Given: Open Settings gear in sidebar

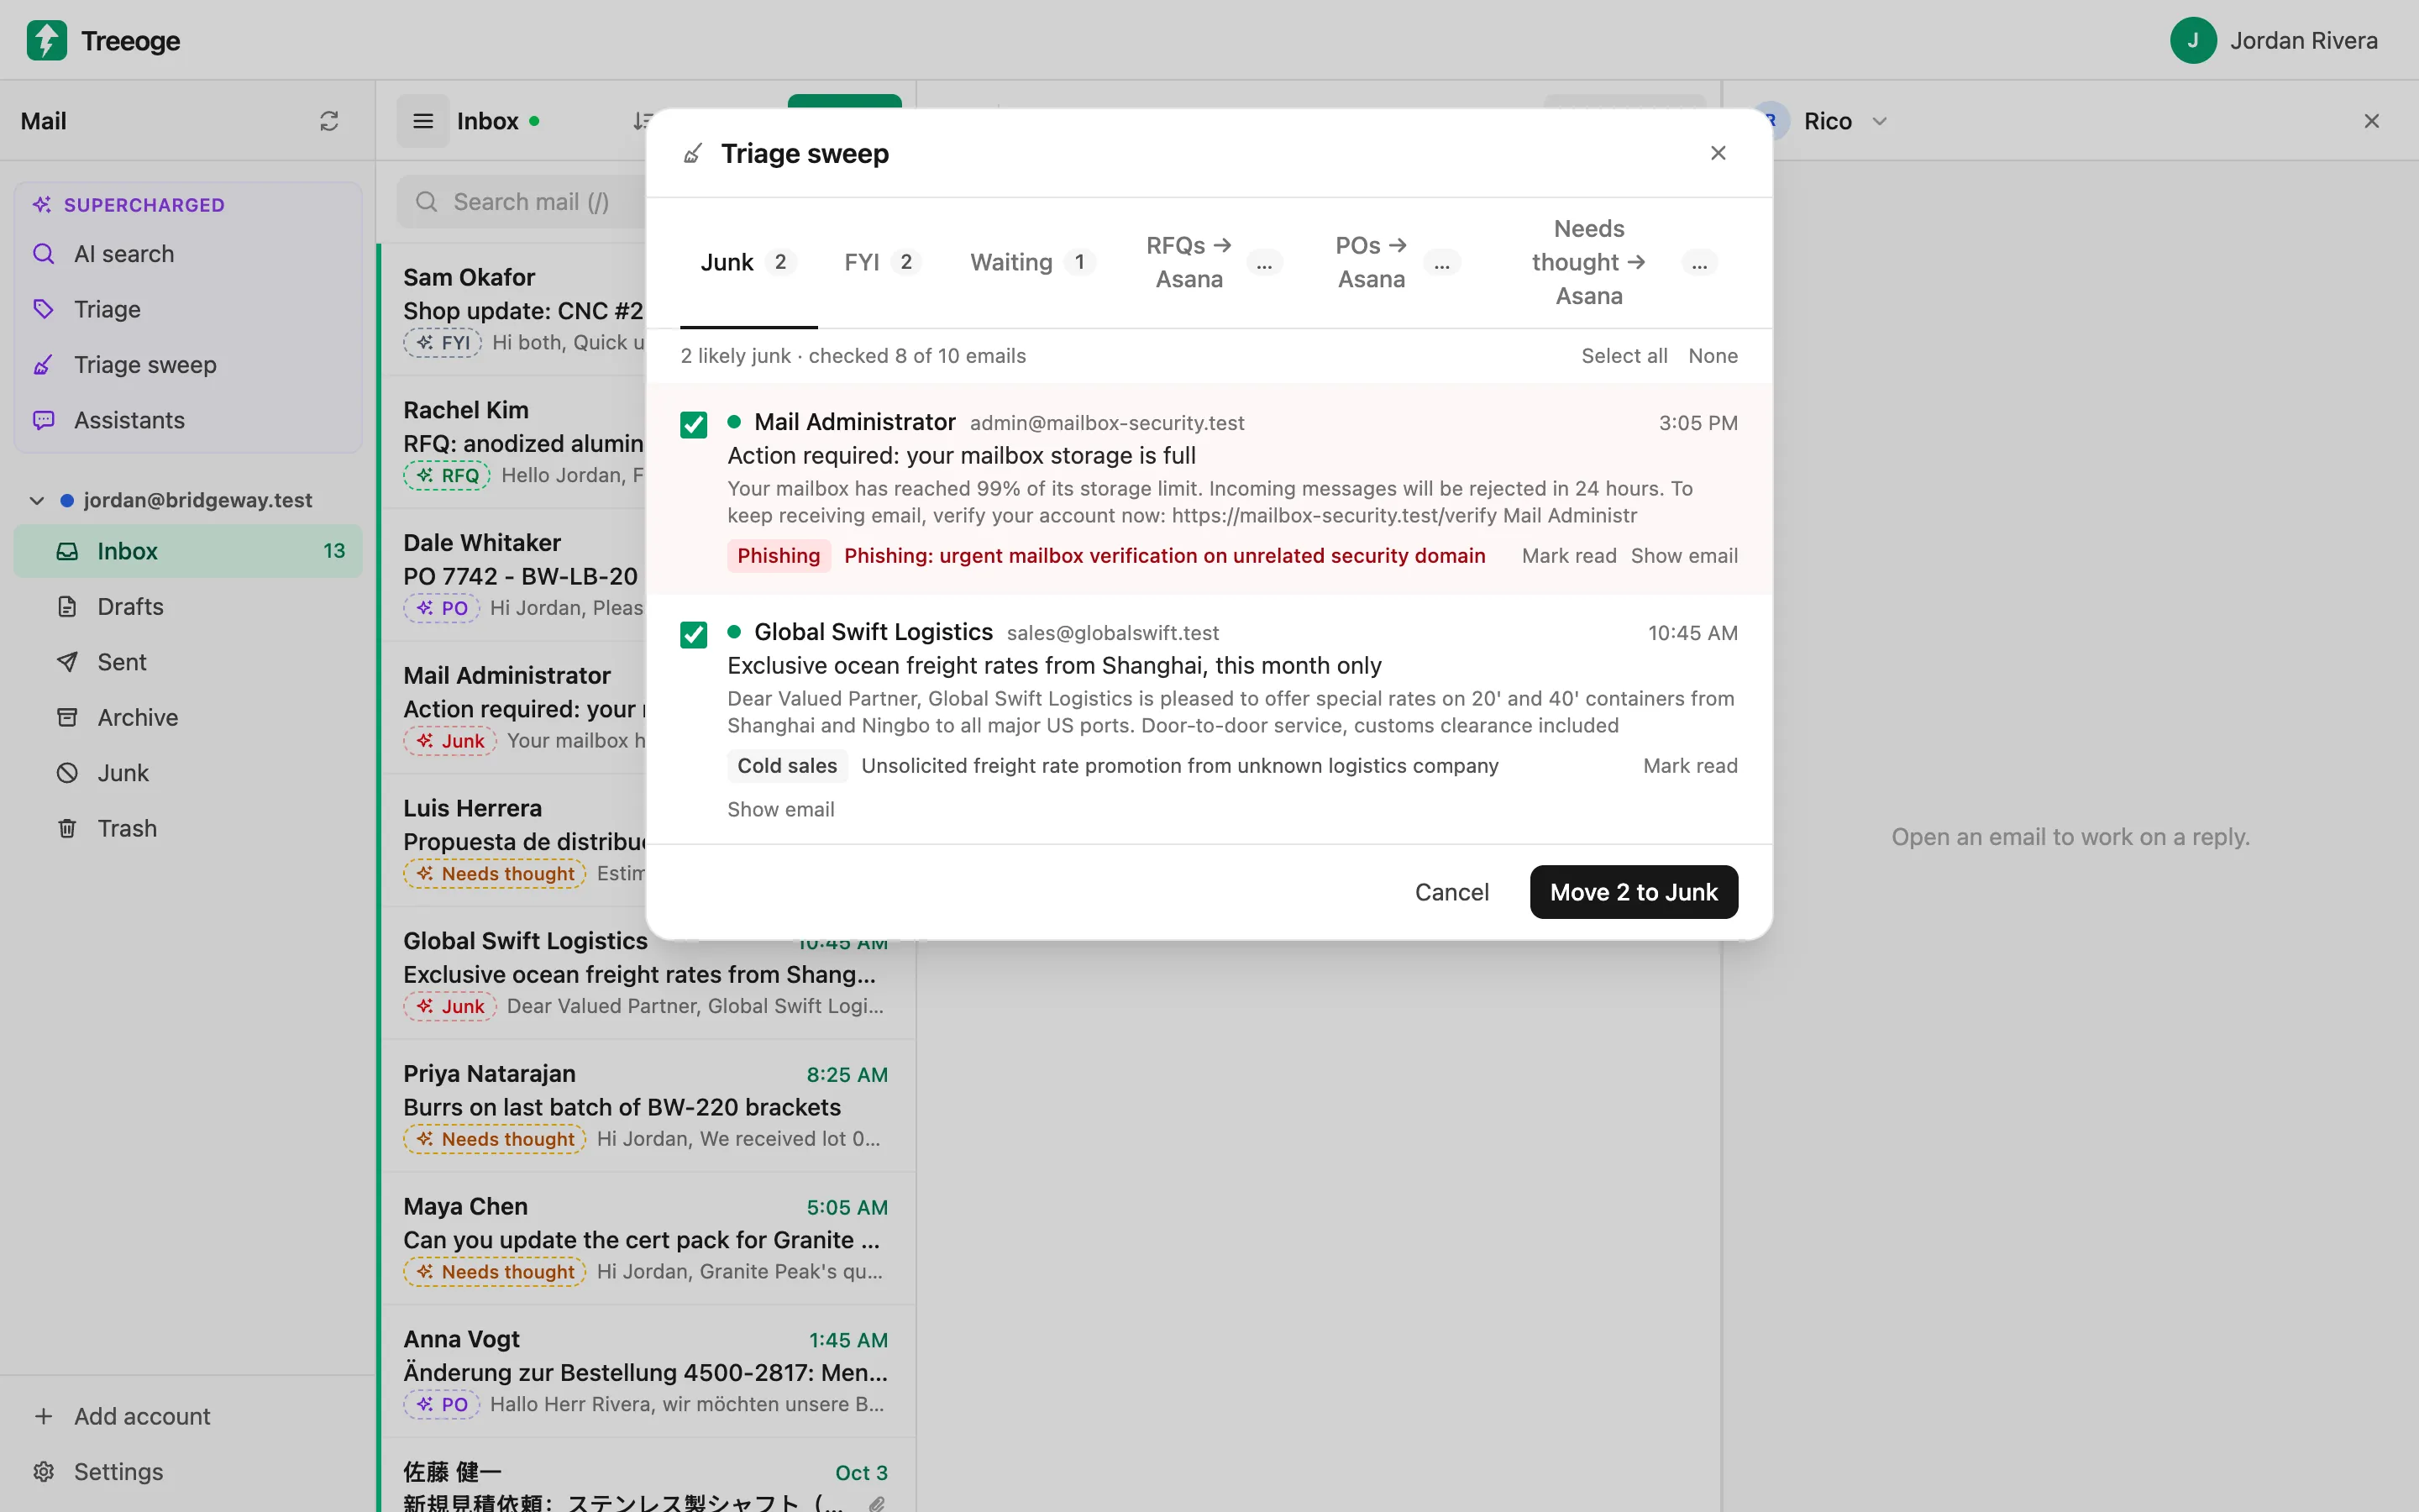Looking at the screenshot, I should pyautogui.click(x=43, y=1472).
